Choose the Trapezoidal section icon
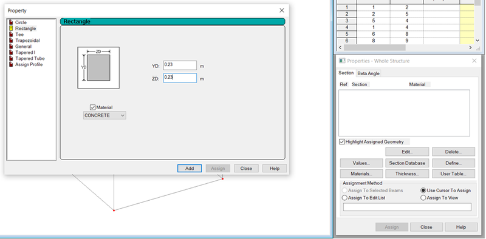Viewport: 486px width, 239px height. pyautogui.click(x=11, y=40)
